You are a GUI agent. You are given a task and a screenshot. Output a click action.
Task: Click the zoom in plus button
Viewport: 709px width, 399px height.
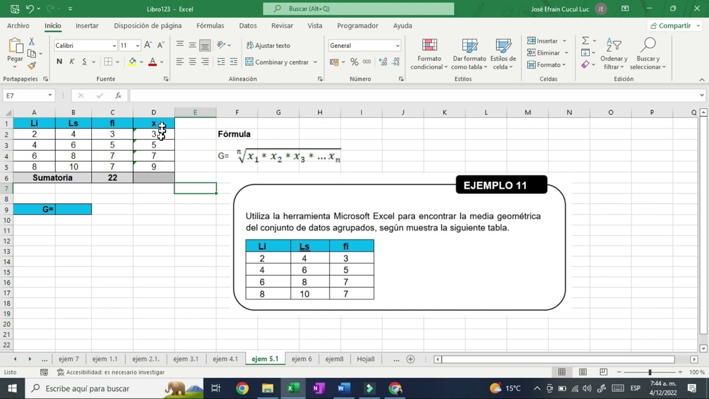(x=680, y=372)
